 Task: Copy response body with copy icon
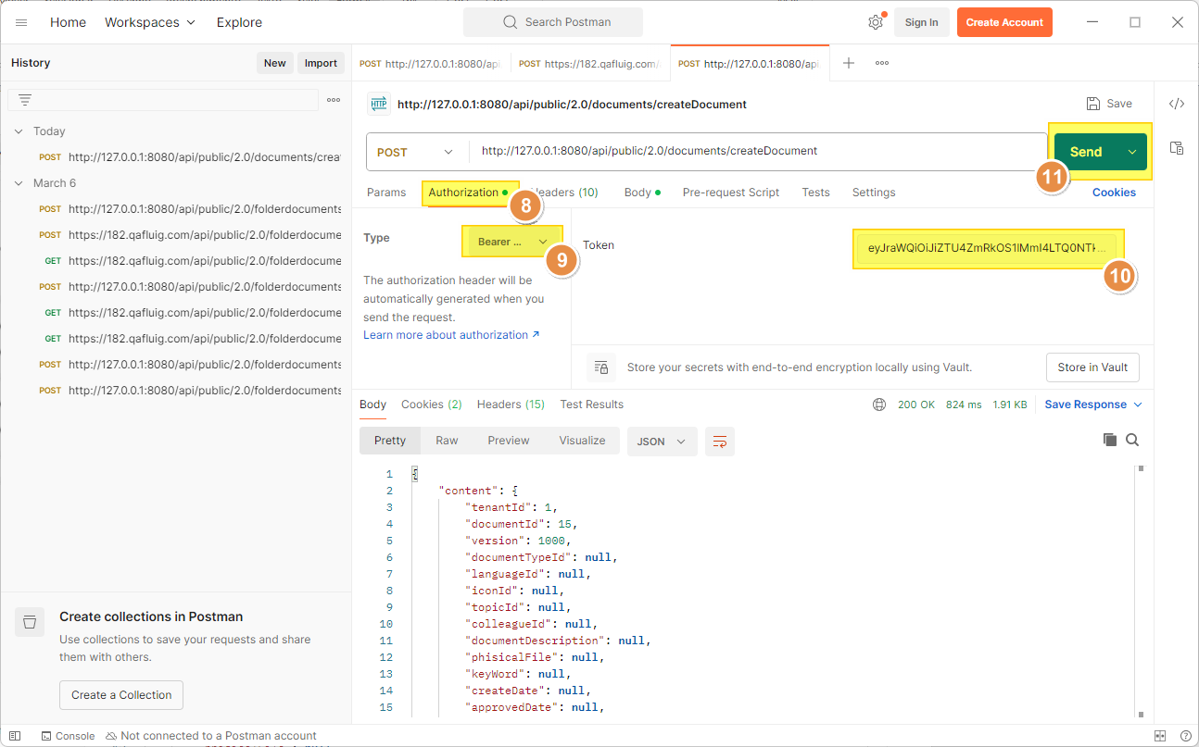(x=1110, y=440)
